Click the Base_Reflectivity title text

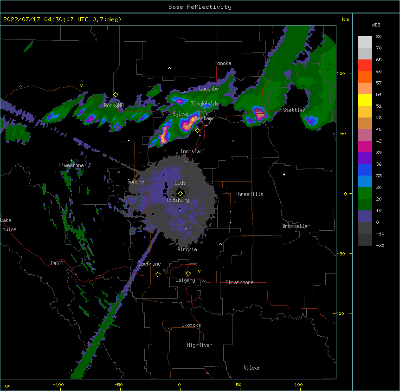click(200, 7)
